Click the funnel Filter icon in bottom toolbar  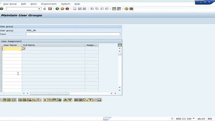click(x=90, y=100)
